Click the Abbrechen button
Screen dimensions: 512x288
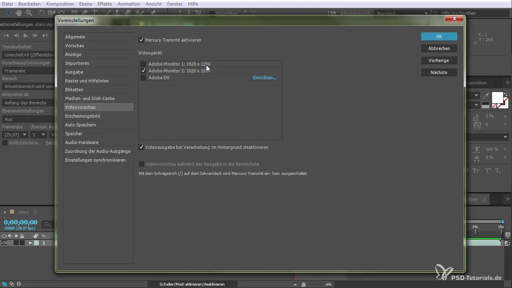[439, 48]
